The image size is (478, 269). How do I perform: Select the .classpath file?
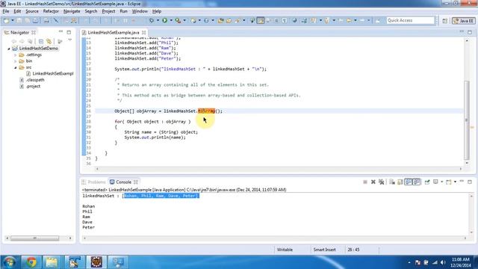coord(32,80)
